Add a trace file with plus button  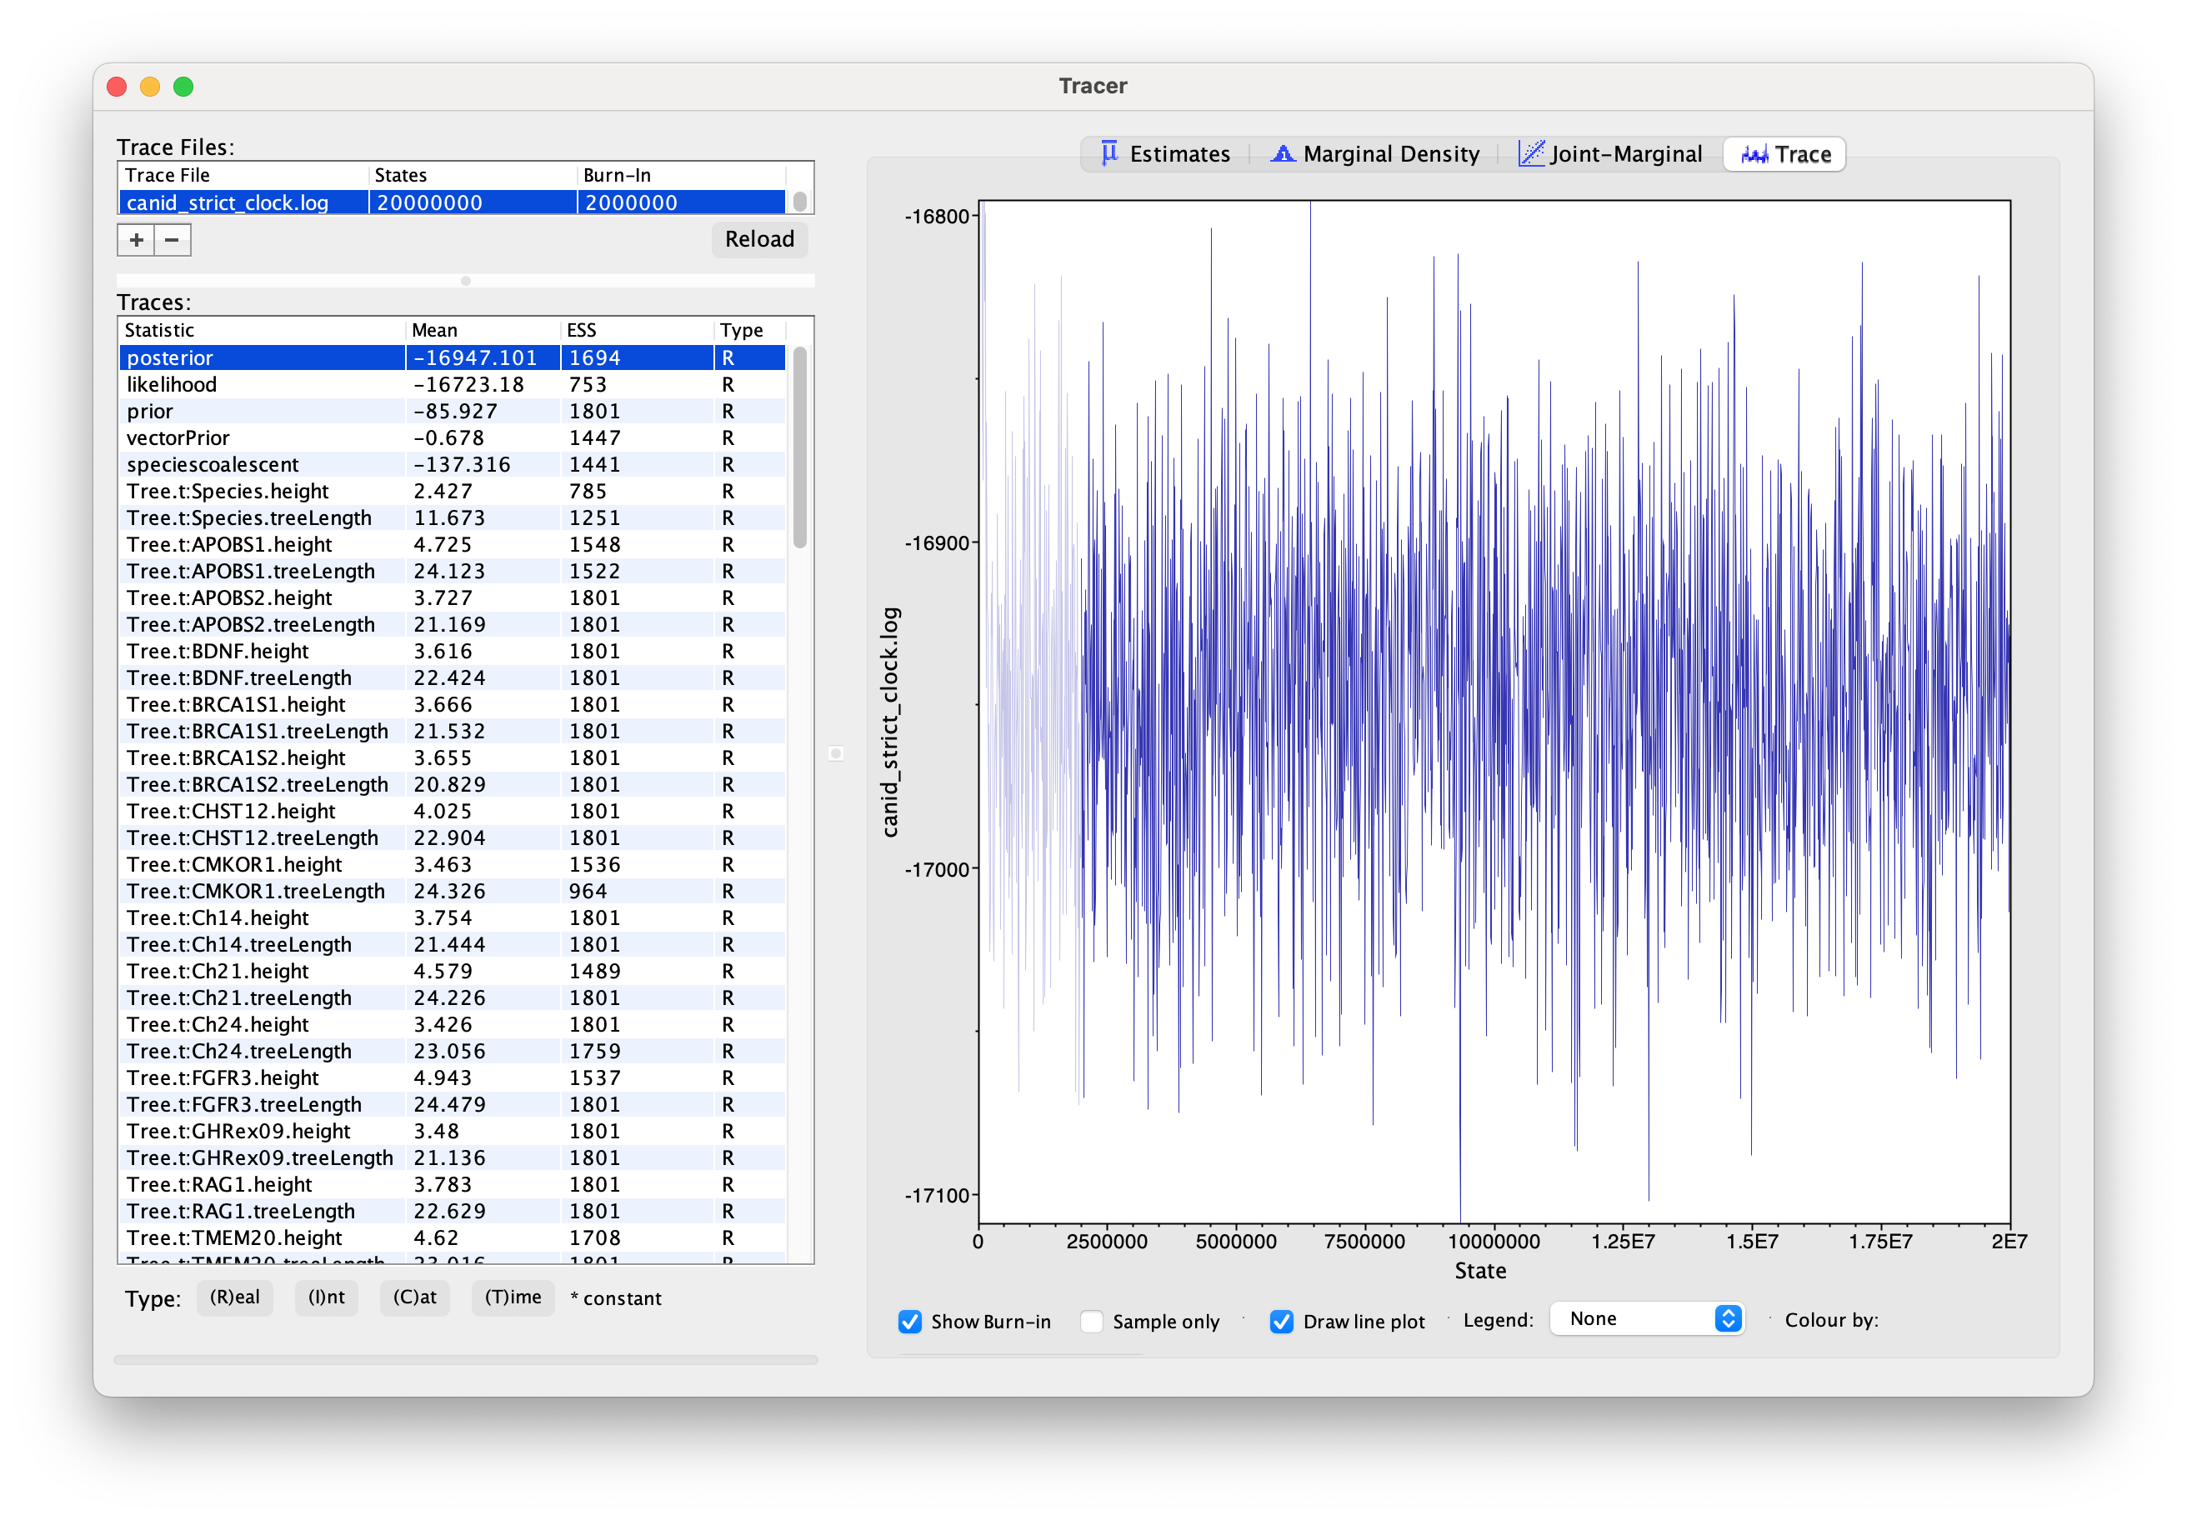pyautogui.click(x=136, y=240)
